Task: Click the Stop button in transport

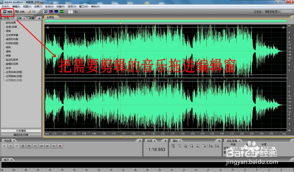Action: 4,146
